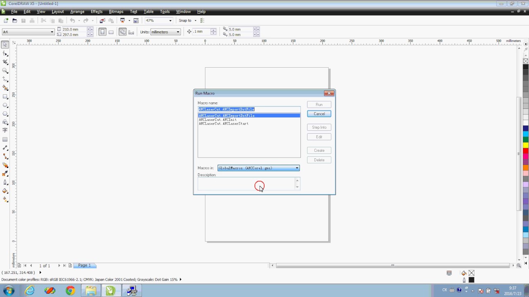
Task: Select the Eyedropper tool
Action: point(5,174)
